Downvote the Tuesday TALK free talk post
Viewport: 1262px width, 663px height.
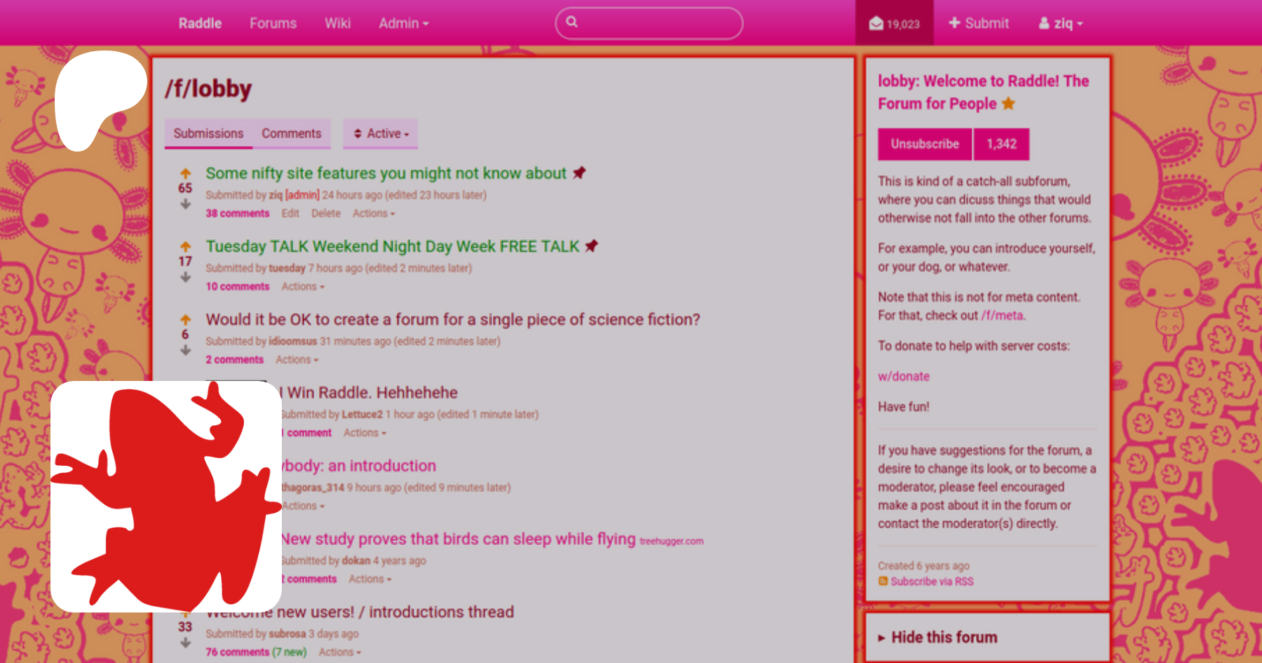[x=185, y=277]
